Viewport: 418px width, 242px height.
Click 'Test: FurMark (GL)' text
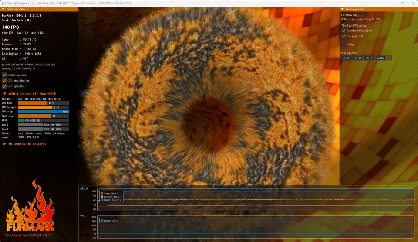17,20
